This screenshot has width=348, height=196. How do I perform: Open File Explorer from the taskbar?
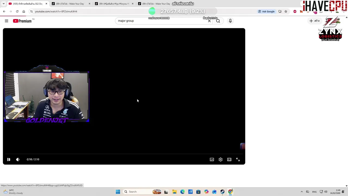click(x=174, y=192)
